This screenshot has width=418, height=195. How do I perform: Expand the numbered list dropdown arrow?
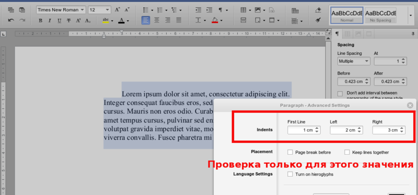tap(166, 10)
